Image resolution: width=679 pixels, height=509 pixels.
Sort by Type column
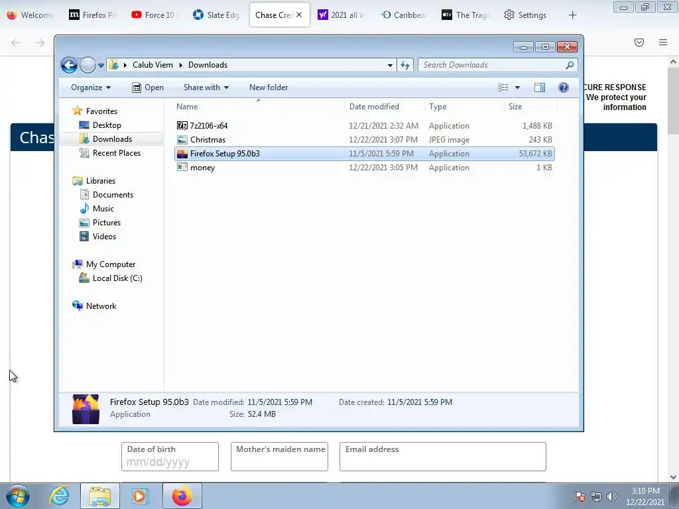click(464, 107)
